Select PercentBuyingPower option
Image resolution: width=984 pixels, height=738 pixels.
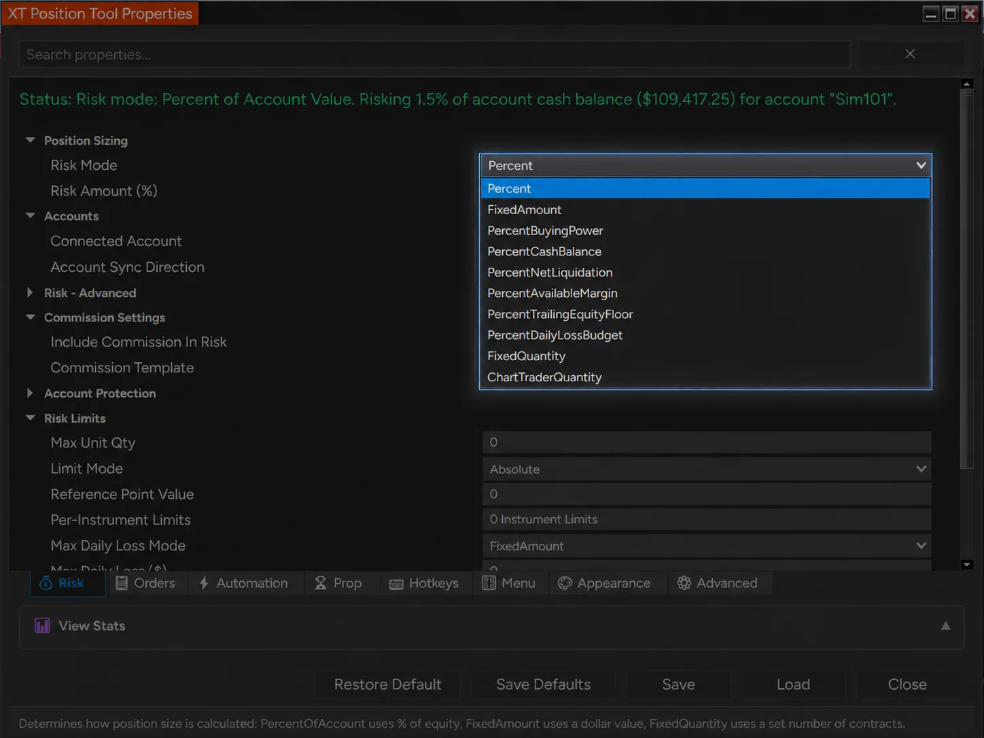point(705,230)
